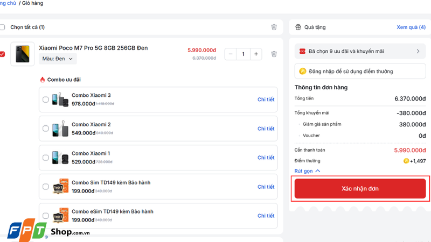Click the Giảm giá sản phẩm value 380.000đ
The image size is (431, 242).
[412, 125]
